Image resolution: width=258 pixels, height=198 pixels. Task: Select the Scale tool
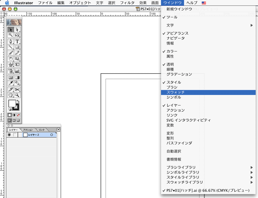point(17,59)
